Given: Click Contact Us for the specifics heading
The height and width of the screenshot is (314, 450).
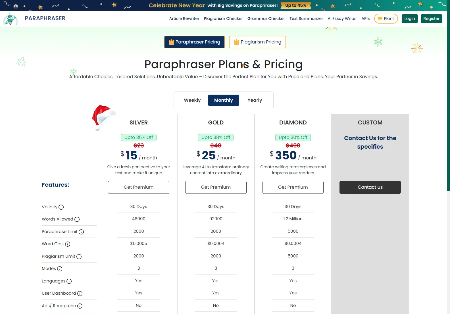Looking at the screenshot, I should pyautogui.click(x=370, y=142).
